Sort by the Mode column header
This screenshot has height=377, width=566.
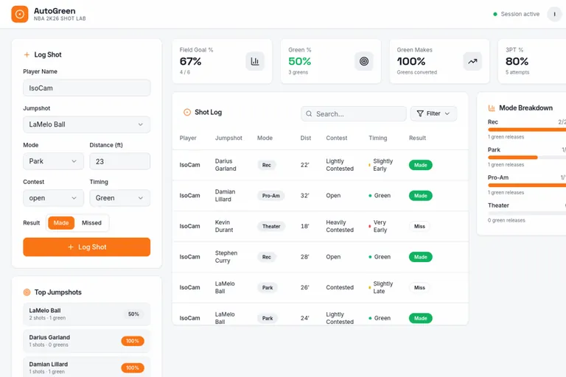coord(265,138)
